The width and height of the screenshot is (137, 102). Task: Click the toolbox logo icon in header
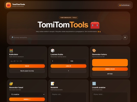click(8, 5)
